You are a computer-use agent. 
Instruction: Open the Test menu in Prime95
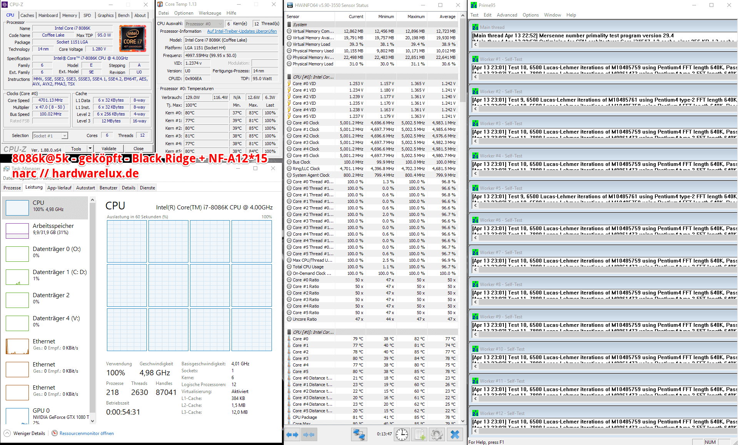pyautogui.click(x=475, y=15)
